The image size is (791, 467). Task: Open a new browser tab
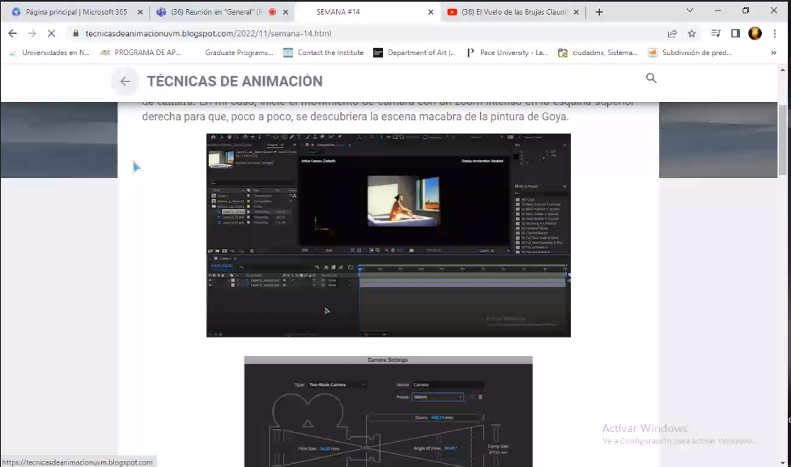pyautogui.click(x=599, y=11)
